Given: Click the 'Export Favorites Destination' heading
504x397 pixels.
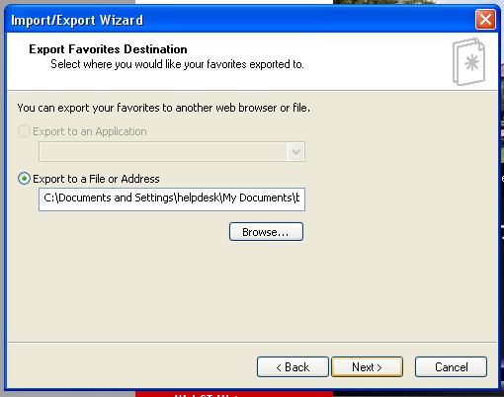Looking at the screenshot, I should tap(108, 49).
